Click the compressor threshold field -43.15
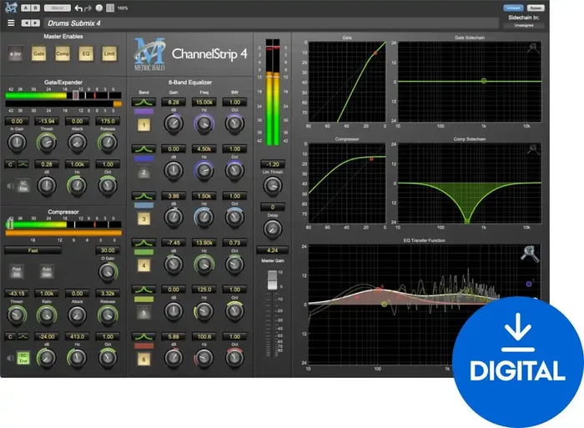Viewport: 584px width, 428px height. coord(17,294)
